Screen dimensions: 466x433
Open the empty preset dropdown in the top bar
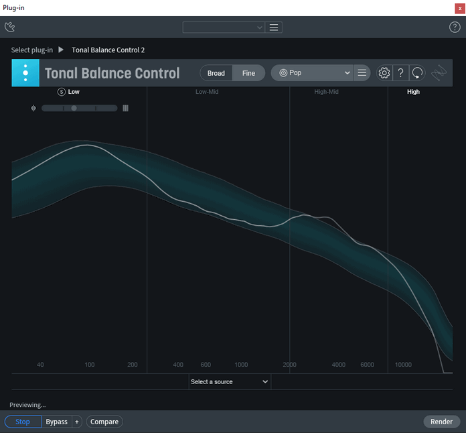point(223,27)
